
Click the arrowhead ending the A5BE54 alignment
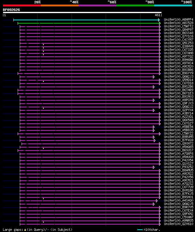(154, 127)
